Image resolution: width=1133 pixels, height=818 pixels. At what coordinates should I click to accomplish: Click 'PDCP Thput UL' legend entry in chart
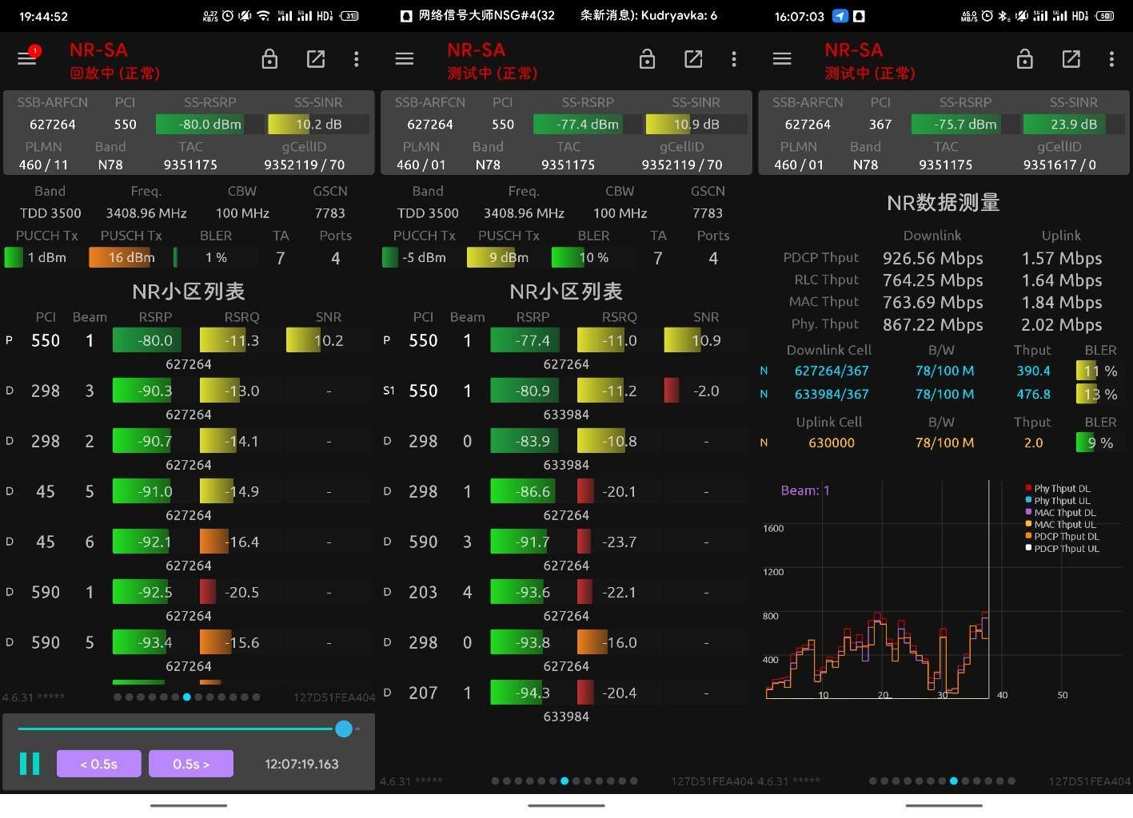(1063, 549)
